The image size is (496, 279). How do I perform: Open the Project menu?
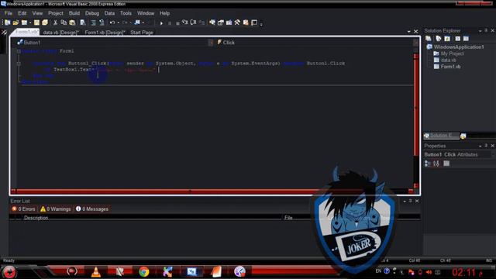pos(56,13)
